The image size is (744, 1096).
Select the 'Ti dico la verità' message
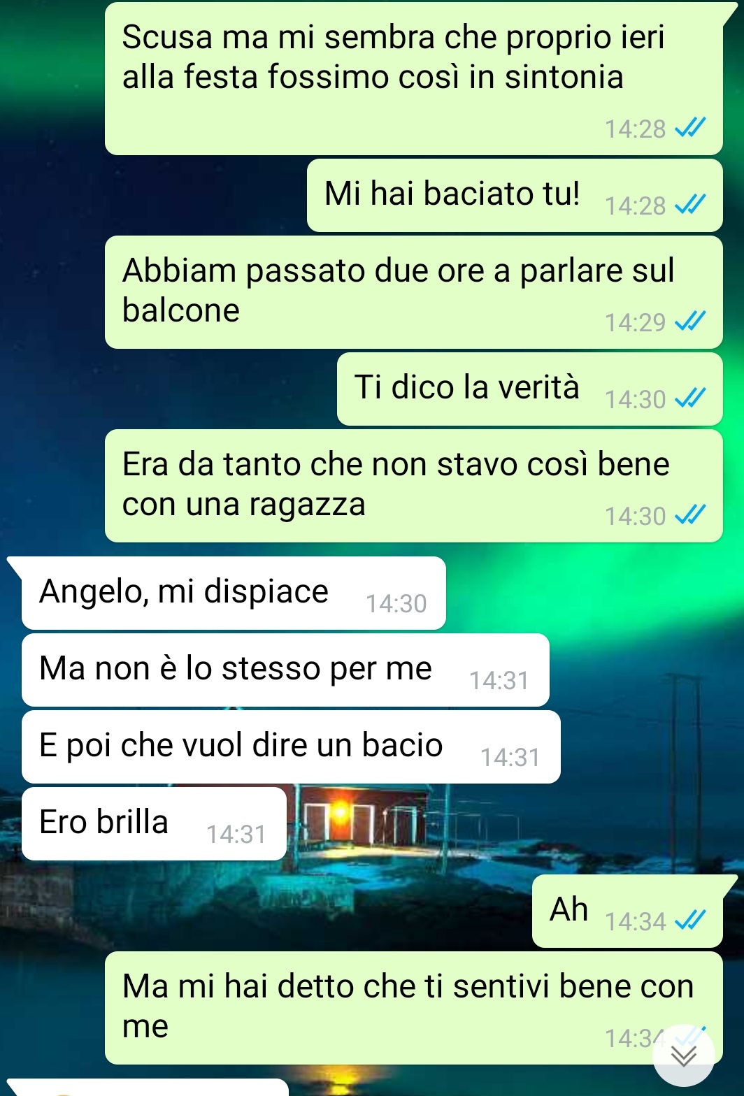pyautogui.click(x=530, y=389)
